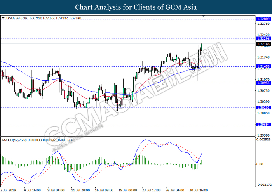Screen dimensions: 272x194
Task: Click the 1.30730 price scale value
Action: pyautogui.click(x=263, y=90)
